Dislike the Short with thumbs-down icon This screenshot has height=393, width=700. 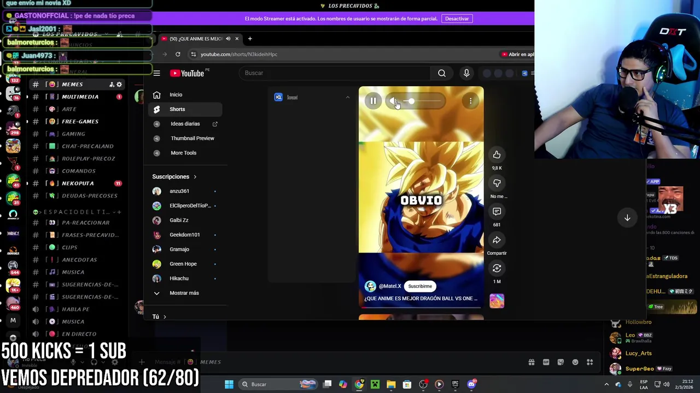click(497, 183)
